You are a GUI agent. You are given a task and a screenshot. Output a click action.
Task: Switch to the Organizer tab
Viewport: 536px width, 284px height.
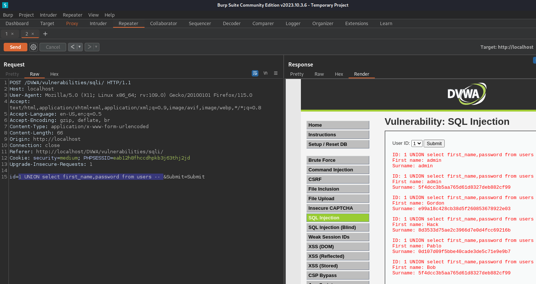(323, 23)
